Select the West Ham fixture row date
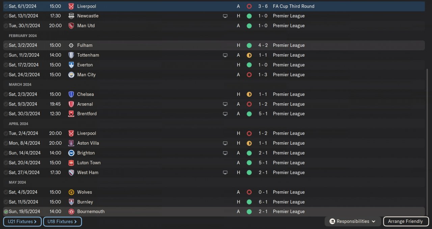 click(24, 172)
